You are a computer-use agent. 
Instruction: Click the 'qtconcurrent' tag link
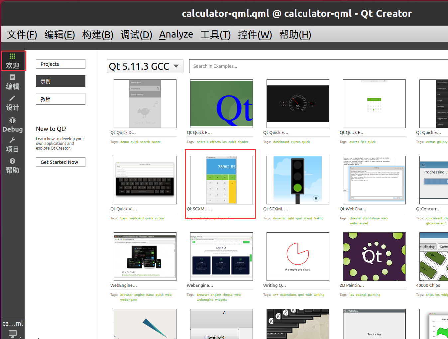click(436, 223)
